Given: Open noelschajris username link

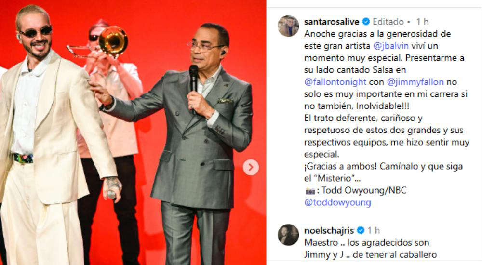Looking at the screenshot, I should (x=329, y=231).
